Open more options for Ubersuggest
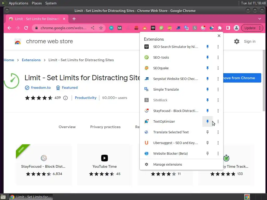 click(x=218, y=143)
